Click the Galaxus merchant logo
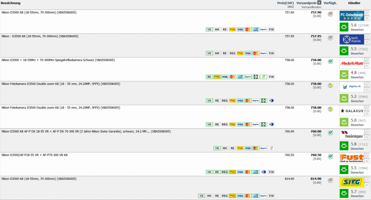Screen dimensions: 371x200 pos(351,111)
